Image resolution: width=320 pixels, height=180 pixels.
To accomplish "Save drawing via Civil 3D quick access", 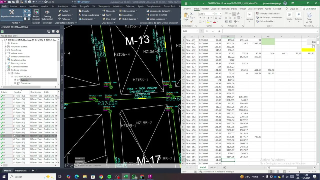I will coord(17,2).
